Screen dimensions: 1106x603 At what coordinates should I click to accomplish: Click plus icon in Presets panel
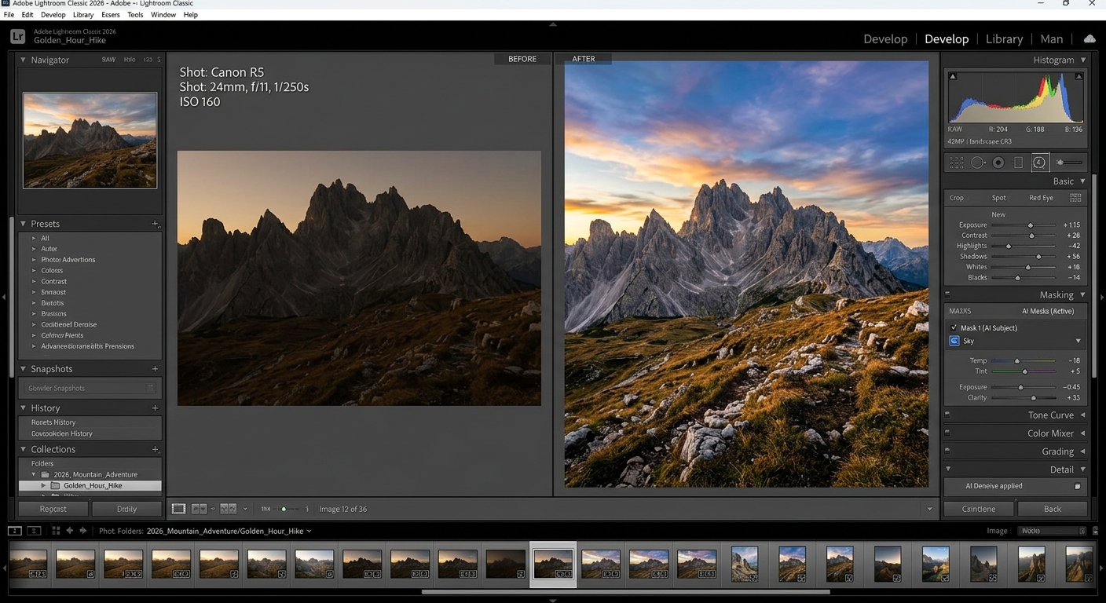pyautogui.click(x=155, y=224)
